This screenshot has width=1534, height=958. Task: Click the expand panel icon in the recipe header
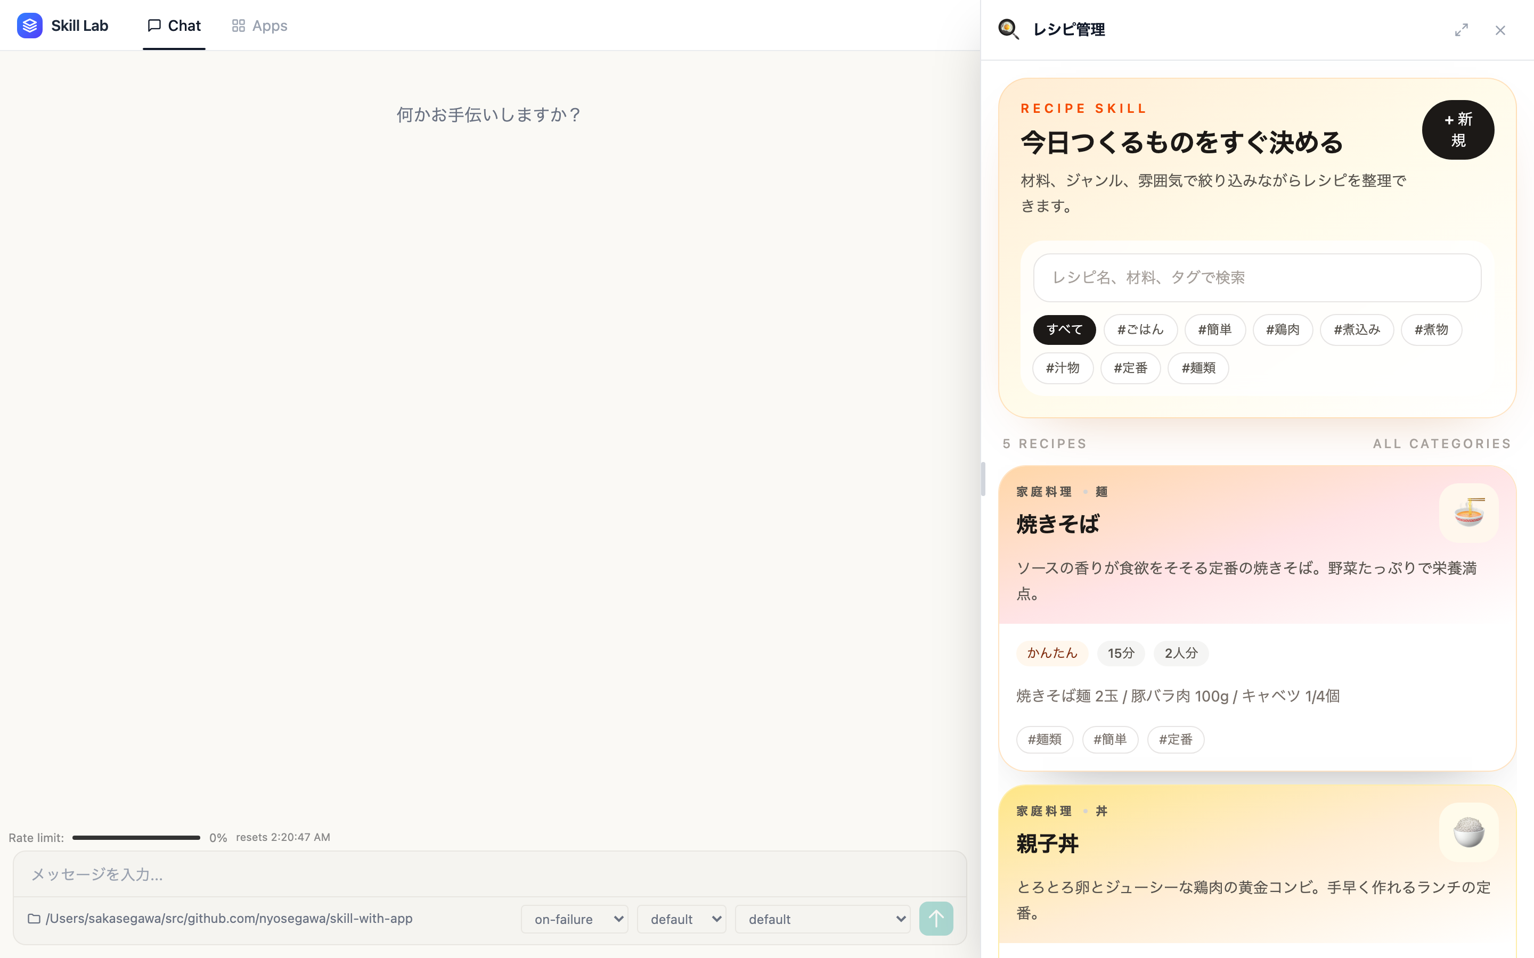1462,30
